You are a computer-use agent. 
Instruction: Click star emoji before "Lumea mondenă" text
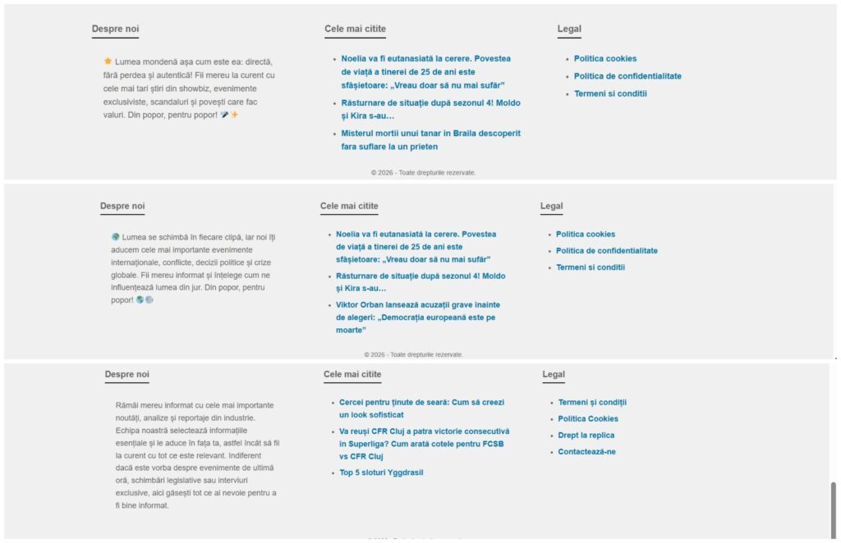tap(108, 62)
